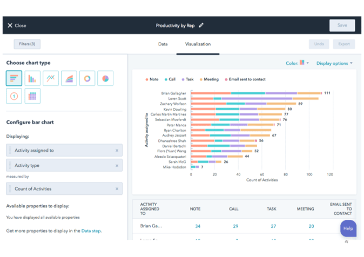Select the pie chart type
The width and height of the screenshot is (364, 257).
(x=105, y=78)
